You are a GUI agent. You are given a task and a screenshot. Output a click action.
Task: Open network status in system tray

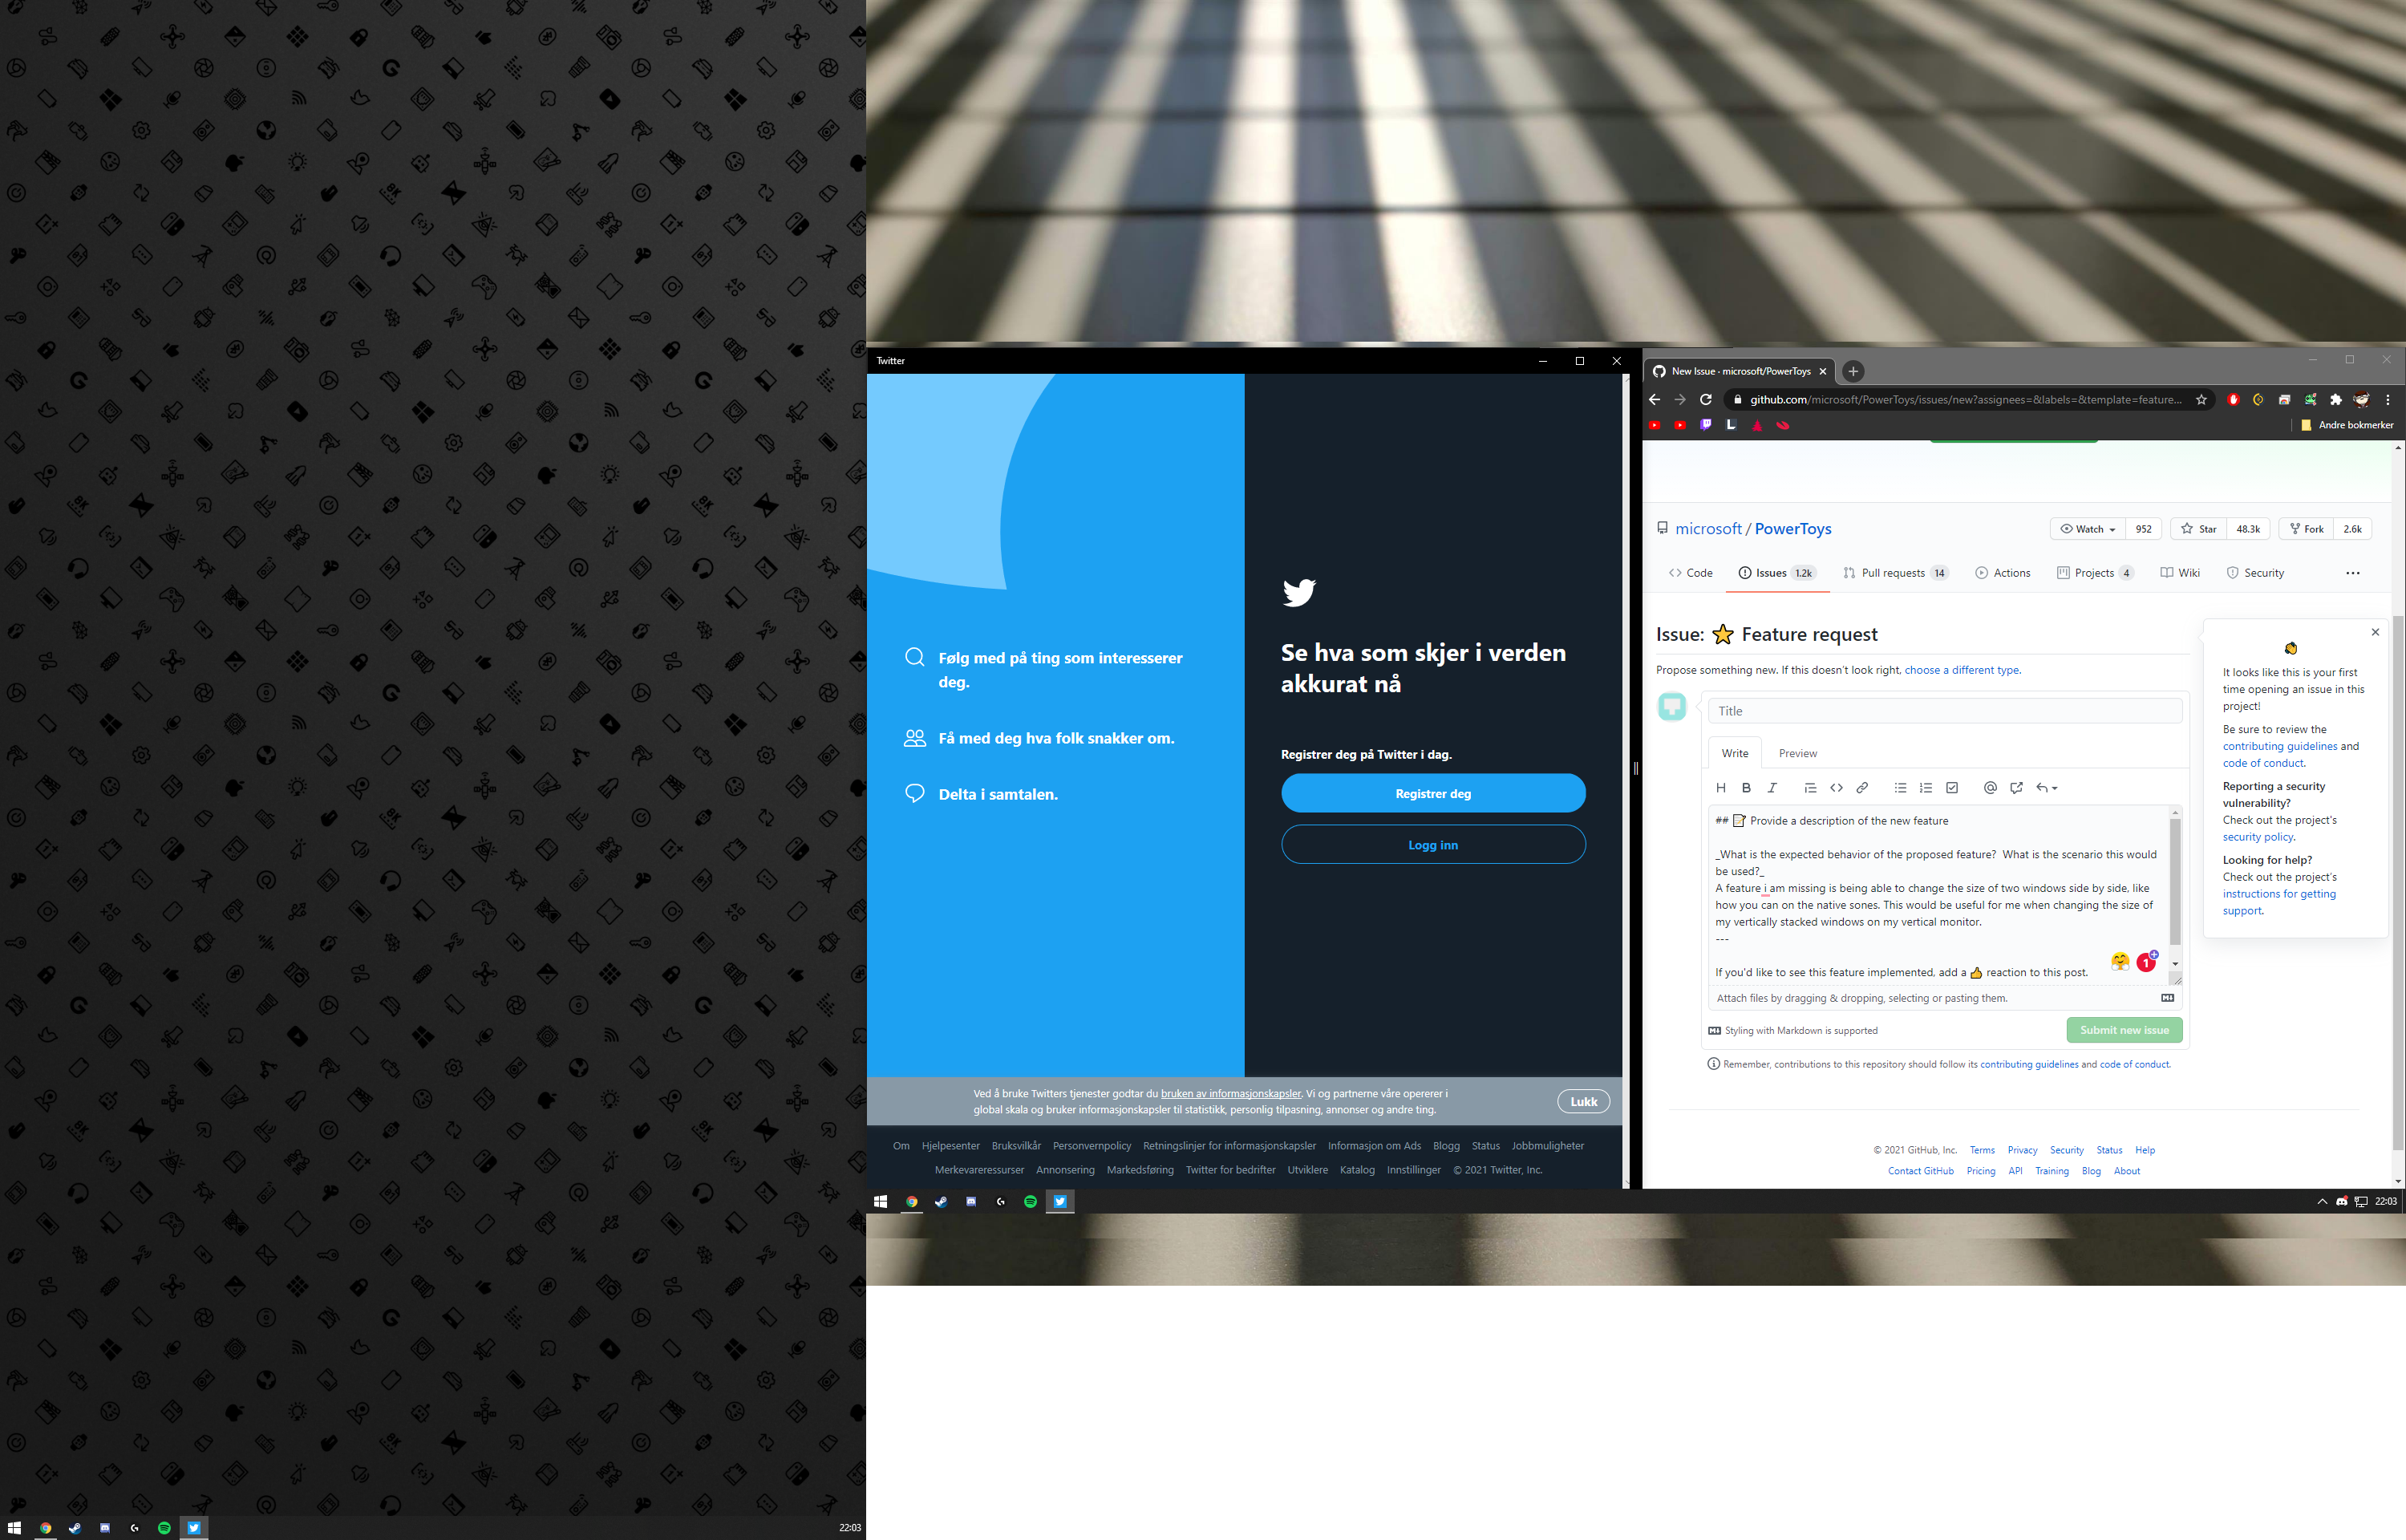click(x=2361, y=1202)
